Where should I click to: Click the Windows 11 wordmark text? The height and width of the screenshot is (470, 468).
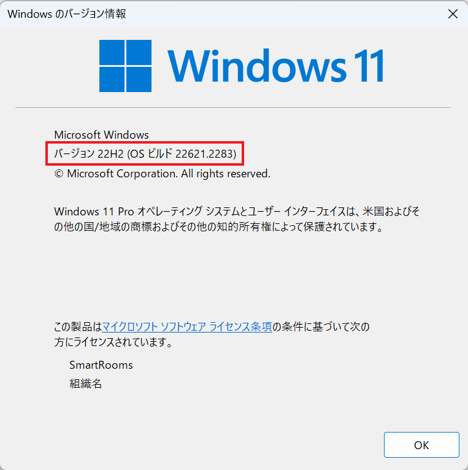pyautogui.click(x=275, y=66)
